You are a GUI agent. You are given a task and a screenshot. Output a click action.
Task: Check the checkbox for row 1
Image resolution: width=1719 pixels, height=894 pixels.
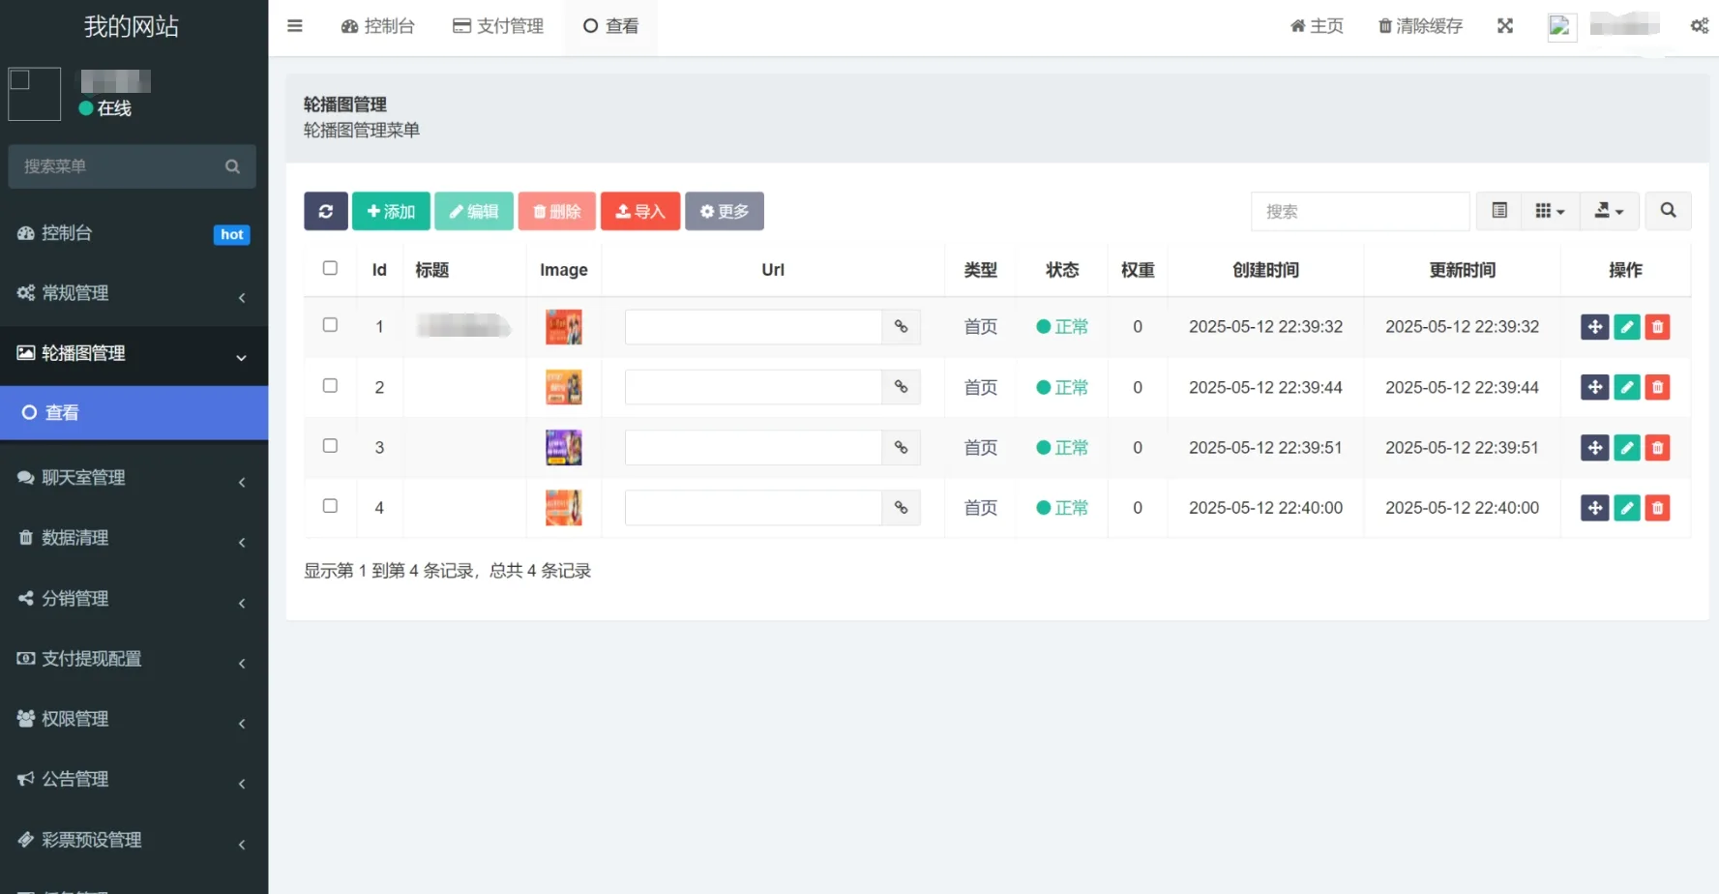330,325
